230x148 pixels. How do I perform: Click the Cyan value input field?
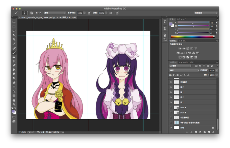[212, 23]
